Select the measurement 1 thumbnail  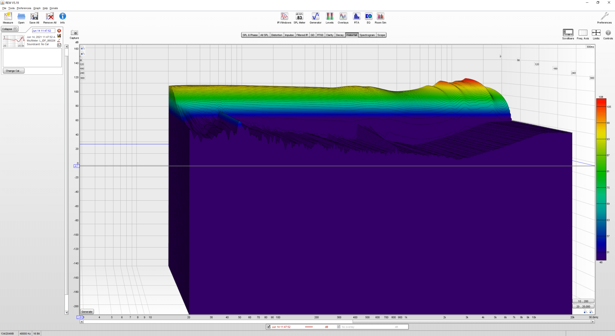[14, 41]
